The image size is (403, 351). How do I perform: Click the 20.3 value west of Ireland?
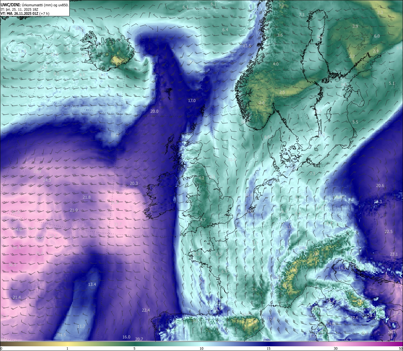point(134,184)
